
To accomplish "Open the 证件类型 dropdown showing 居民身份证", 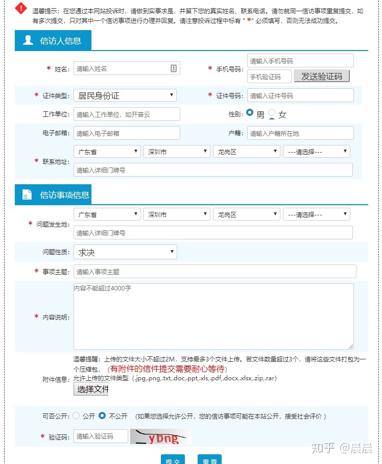I will (125, 95).
